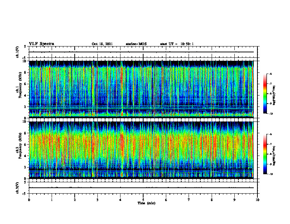Click the "5" tick label on time axis
The height and width of the screenshot is (224, 290).
point(143,200)
